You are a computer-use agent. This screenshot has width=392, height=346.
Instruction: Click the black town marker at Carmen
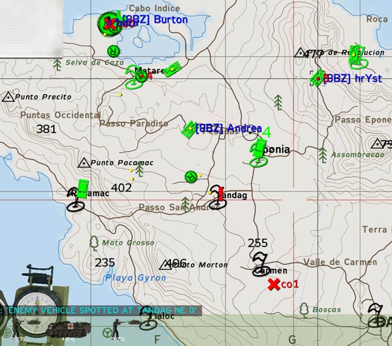pyautogui.click(x=260, y=263)
